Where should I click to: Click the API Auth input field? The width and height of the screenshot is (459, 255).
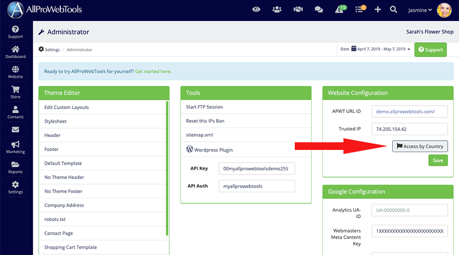257,186
